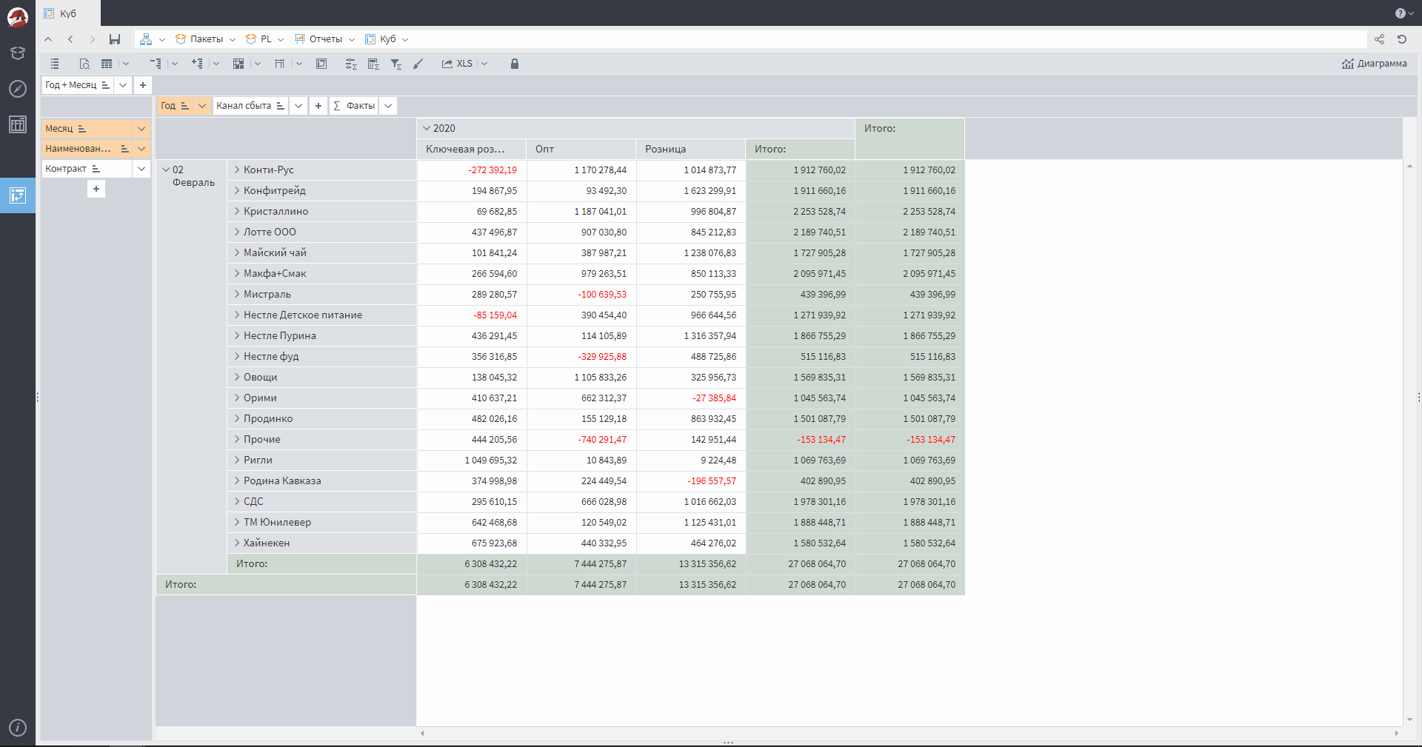Add a filter field with plus button
The height and width of the screenshot is (747, 1422).
click(x=143, y=85)
